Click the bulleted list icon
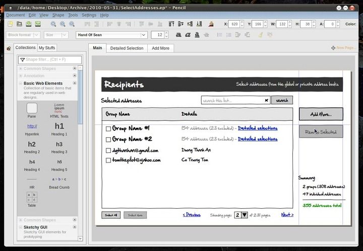 (x=219, y=35)
